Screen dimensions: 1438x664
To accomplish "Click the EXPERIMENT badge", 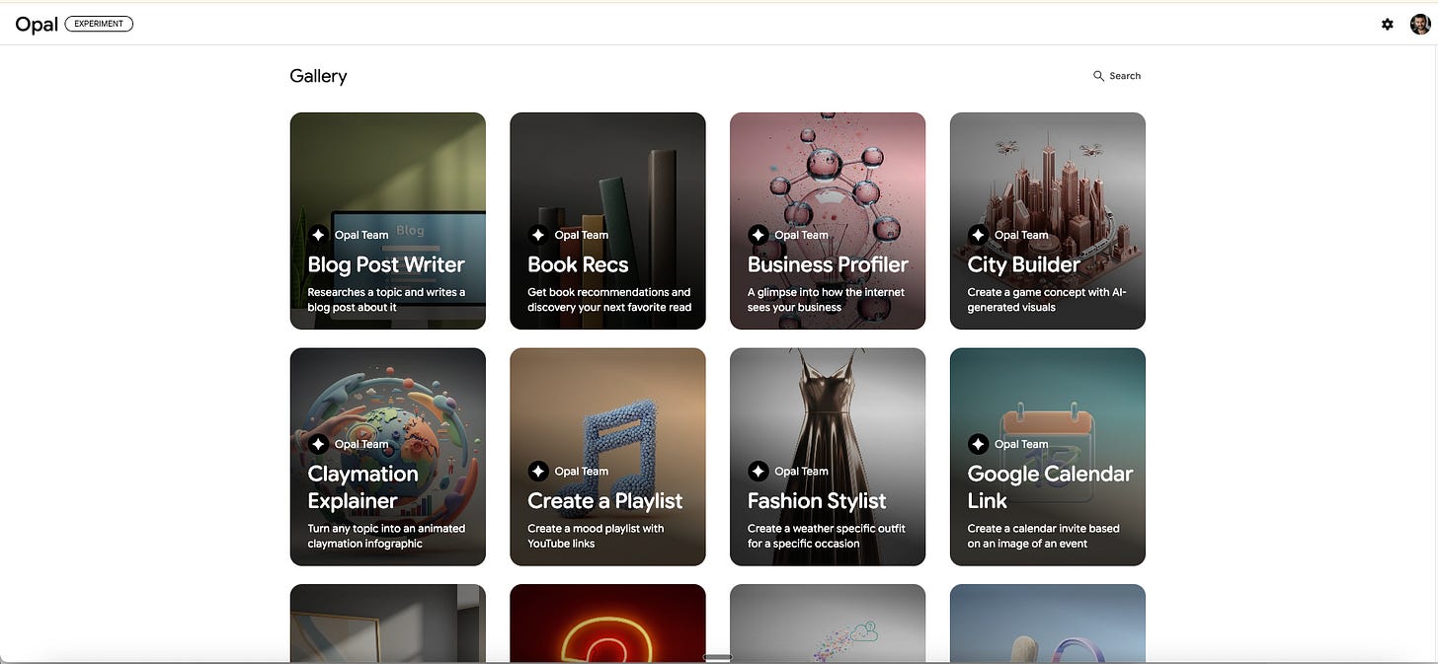I will [x=99, y=24].
